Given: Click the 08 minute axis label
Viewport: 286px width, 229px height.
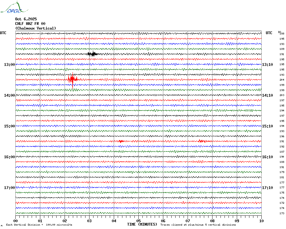Looking at the screenshot, I should (x=212, y=221).
